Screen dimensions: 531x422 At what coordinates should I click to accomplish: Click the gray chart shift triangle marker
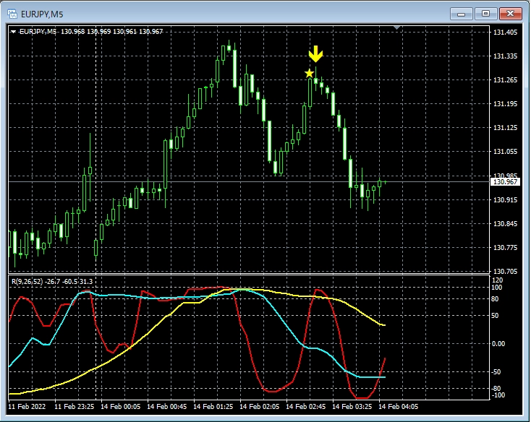tap(396, 27)
